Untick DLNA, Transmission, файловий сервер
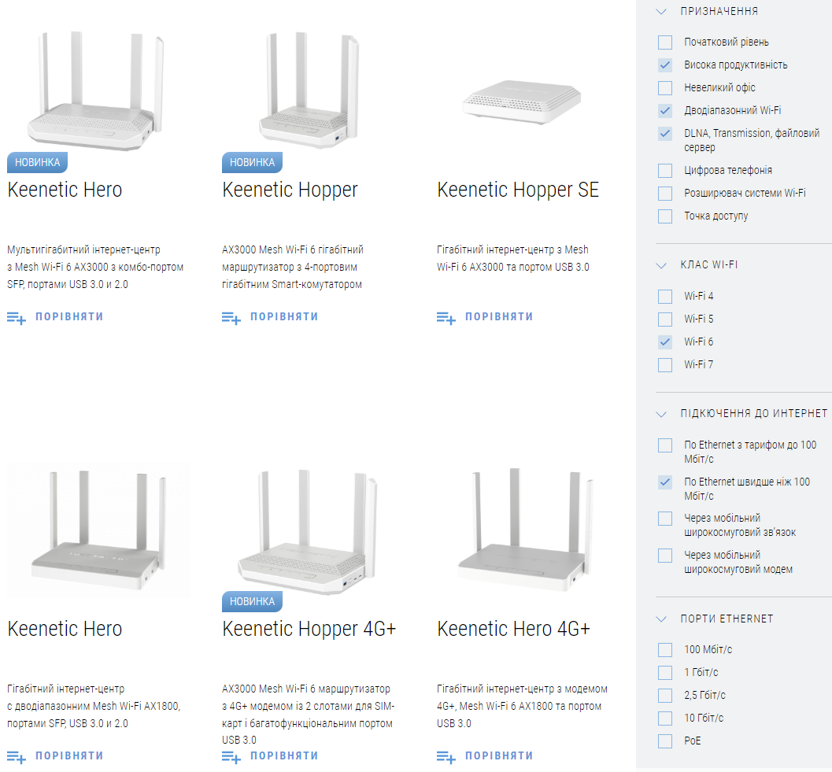The width and height of the screenshot is (832, 772). pyautogui.click(x=665, y=134)
